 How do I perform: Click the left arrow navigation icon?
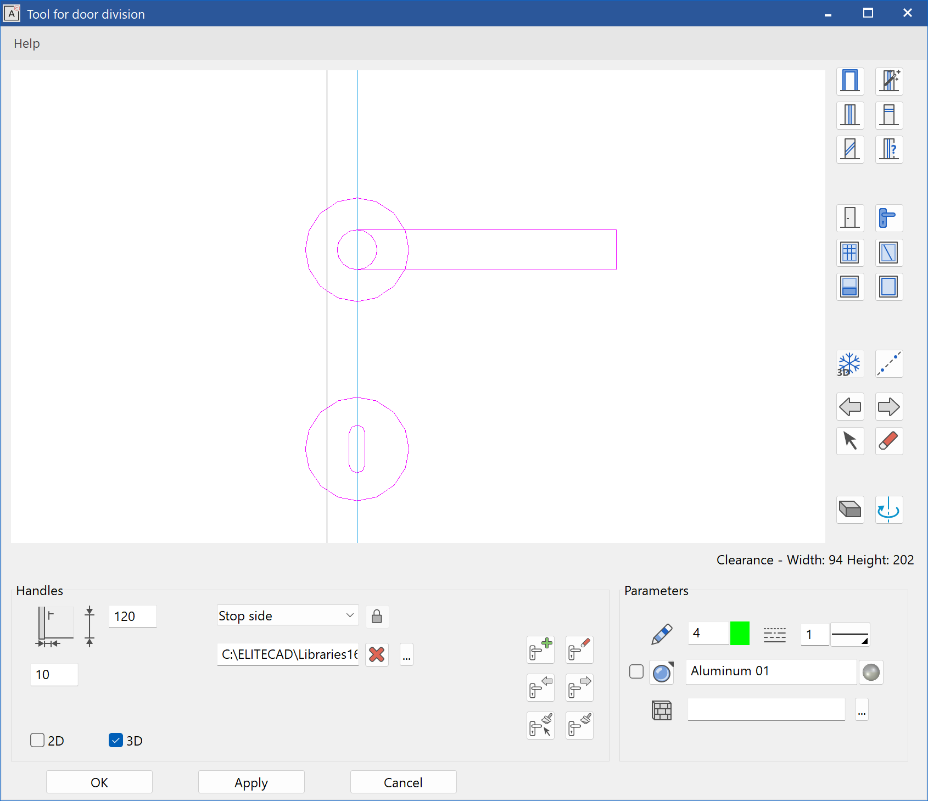(x=850, y=407)
